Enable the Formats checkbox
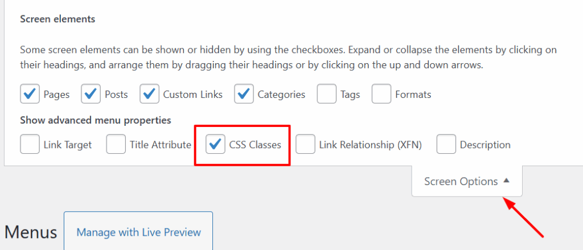This screenshot has width=583, height=250. tap(381, 94)
